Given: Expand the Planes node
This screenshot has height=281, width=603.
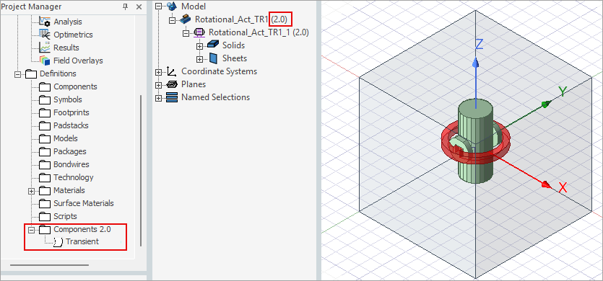Looking at the screenshot, I should (158, 85).
